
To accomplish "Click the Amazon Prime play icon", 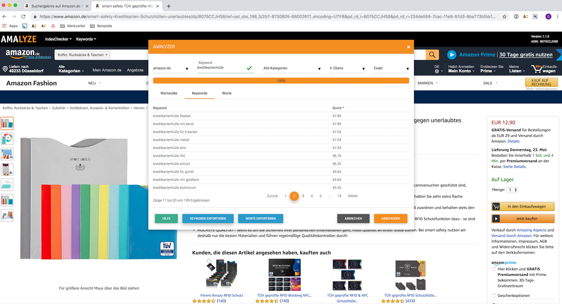I will pos(452,55).
